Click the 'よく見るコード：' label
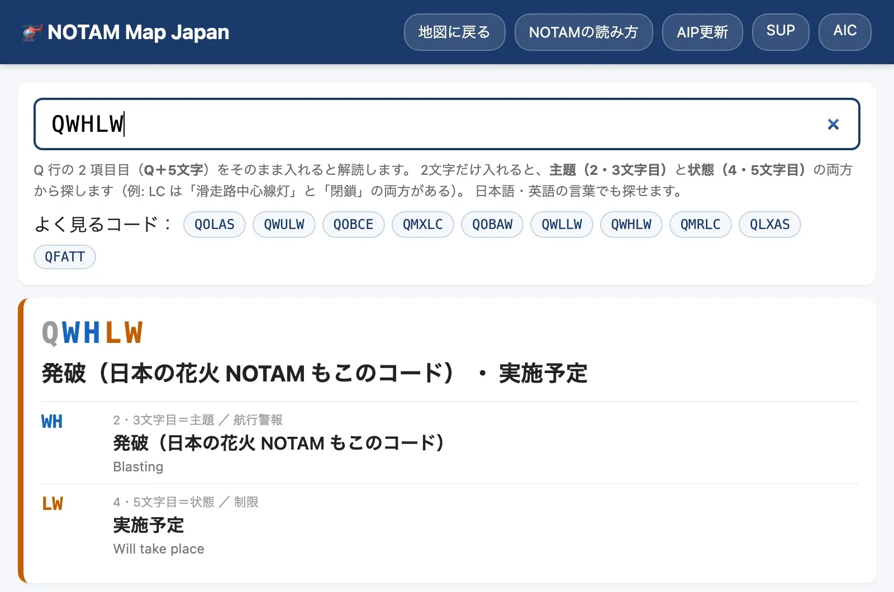This screenshot has width=894, height=592. (x=103, y=225)
